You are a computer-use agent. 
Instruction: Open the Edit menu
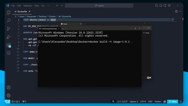pos(19,6)
